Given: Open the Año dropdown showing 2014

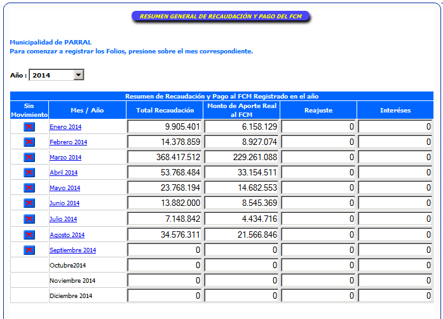Looking at the screenshot, I should point(57,75).
